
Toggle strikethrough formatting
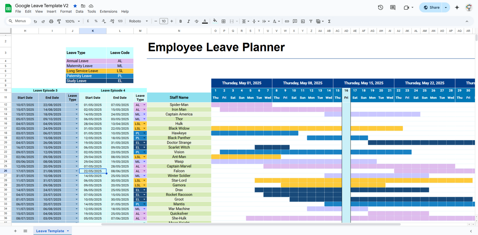(196, 21)
